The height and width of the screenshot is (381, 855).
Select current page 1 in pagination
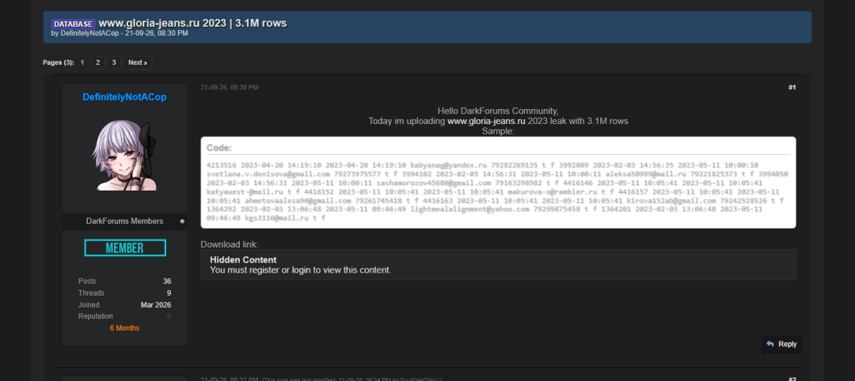tap(82, 62)
